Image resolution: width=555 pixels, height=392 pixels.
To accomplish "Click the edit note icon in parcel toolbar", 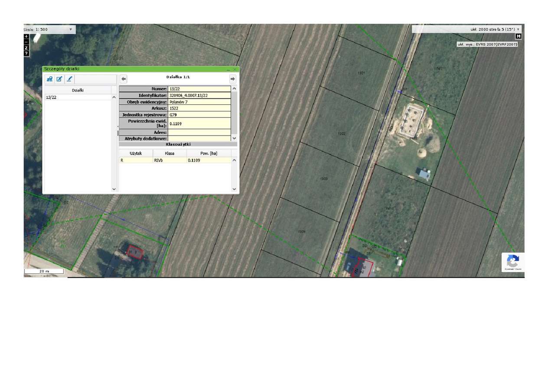I will pyautogui.click(x=59, y=79).
